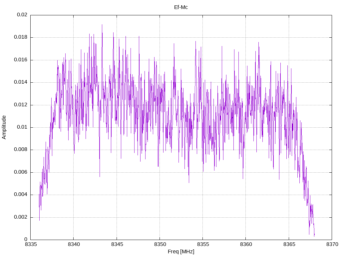Viewport: 341px width, 256px height.
Task: Click the 8345 x-axis tick label
Action: [x=117, y=244]
